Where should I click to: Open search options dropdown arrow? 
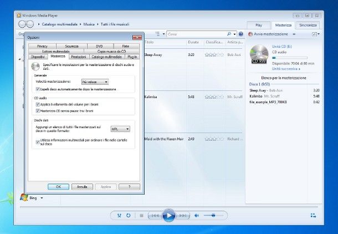pos(234,34)
